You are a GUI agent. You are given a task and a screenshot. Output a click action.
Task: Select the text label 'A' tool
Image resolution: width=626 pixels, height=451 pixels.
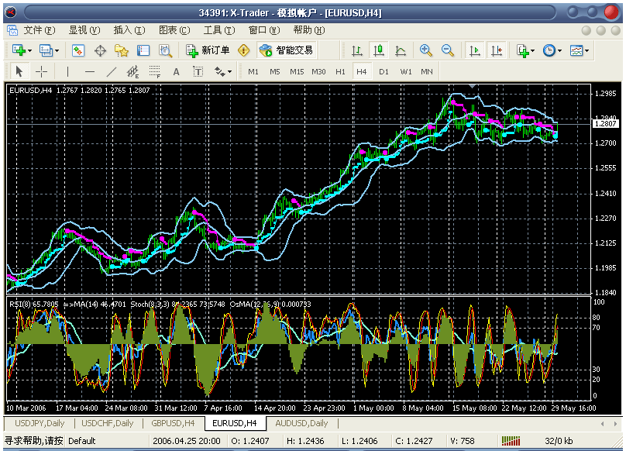176,71
